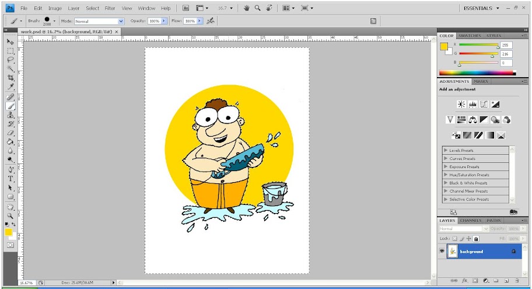The image size is (532, 289).
Task: Add a layer style via fx button
Action: (x=464, y=280)
